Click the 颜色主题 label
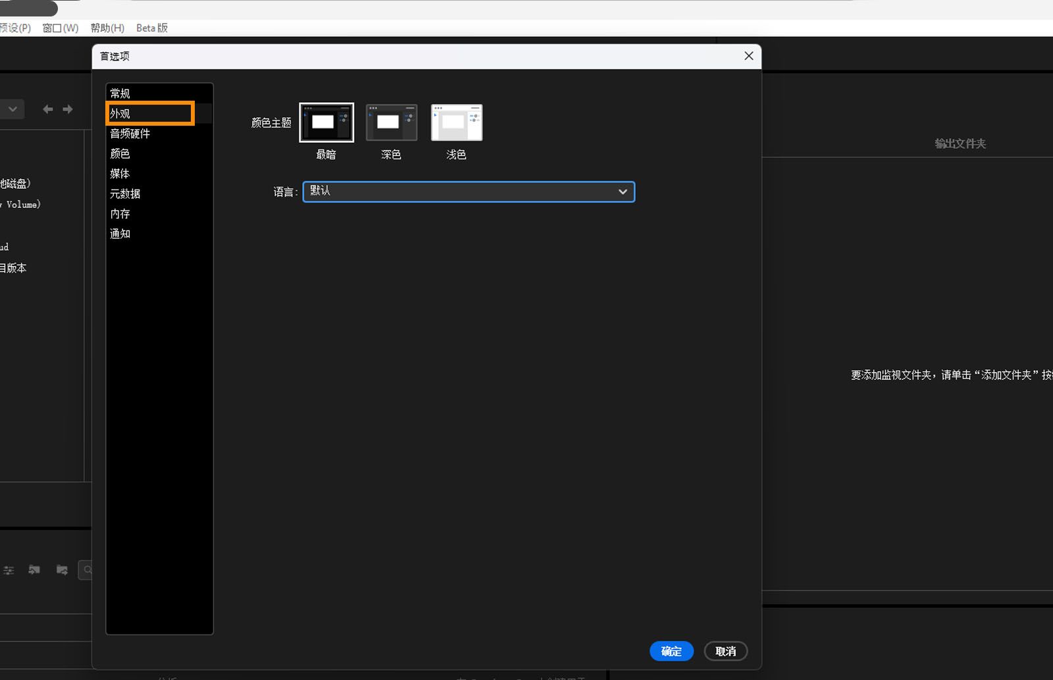 click(x=271, y=122)
